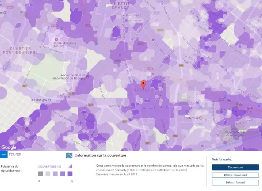Click the grey no-signal legend swatch
This screenshot has width=262, height=191.
pyautogui.click(x=40, y=174)
